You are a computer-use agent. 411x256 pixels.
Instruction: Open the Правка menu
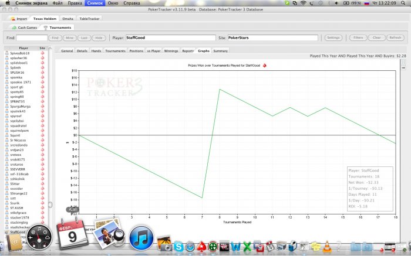(x=75, y=3)
